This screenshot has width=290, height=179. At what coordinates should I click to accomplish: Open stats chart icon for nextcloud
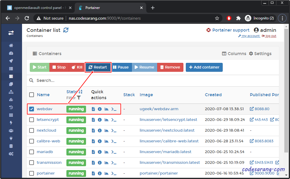[106, 130]
